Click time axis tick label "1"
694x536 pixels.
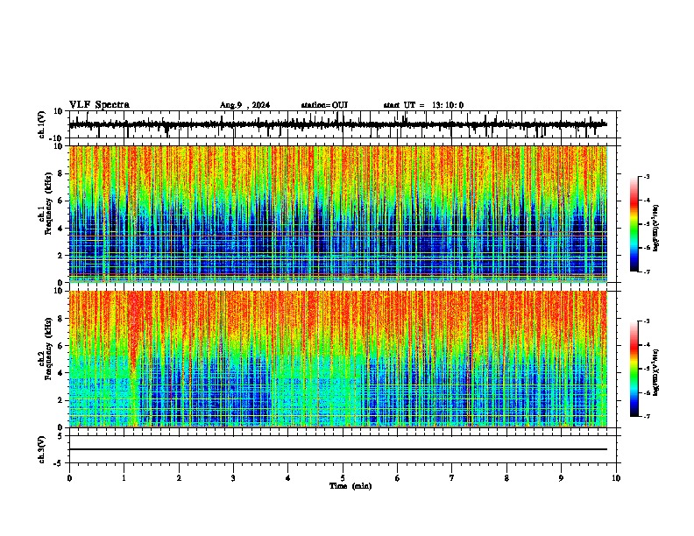[124, 478]
